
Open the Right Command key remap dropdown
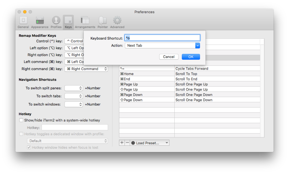86,69
